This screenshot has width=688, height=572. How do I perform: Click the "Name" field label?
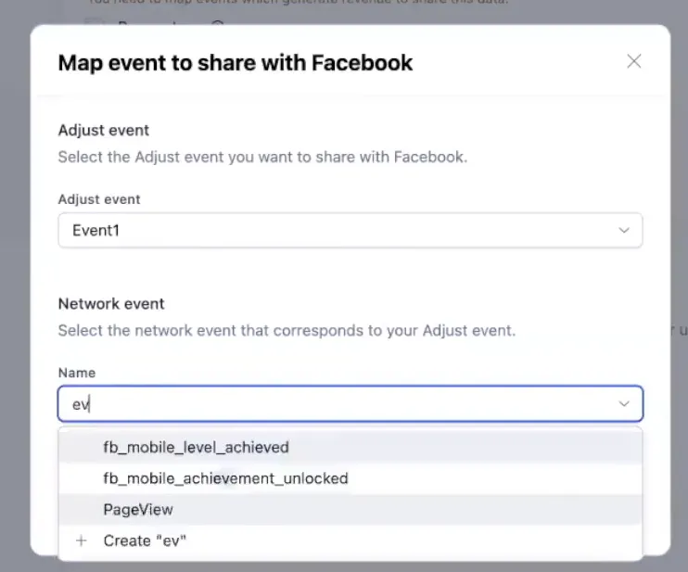click(76, 373)
